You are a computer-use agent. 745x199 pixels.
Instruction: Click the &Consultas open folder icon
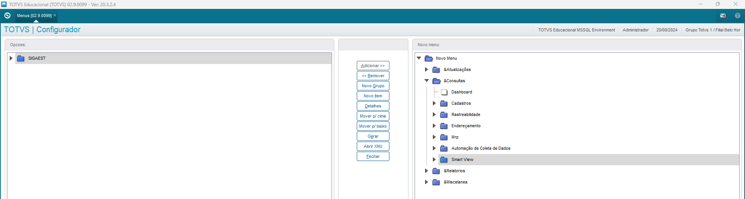[x=436, y=81]
